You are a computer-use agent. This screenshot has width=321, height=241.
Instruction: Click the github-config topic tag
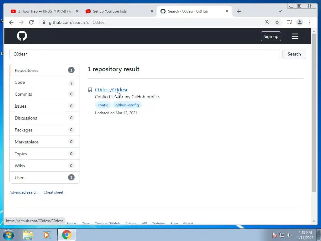(127, 105)
